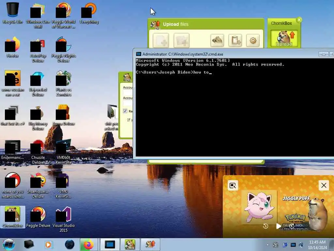The image size is (334, 251).
Task: Close the ChomikBox widget with green X
Action: (x=299, y=20)
